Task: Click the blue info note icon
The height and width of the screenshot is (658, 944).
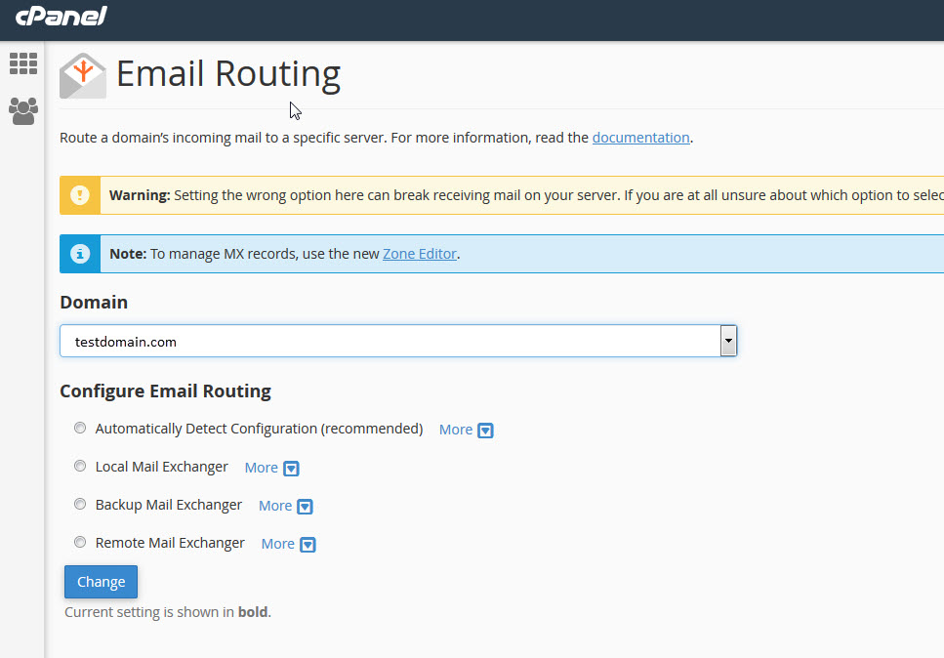Action: 79,254
